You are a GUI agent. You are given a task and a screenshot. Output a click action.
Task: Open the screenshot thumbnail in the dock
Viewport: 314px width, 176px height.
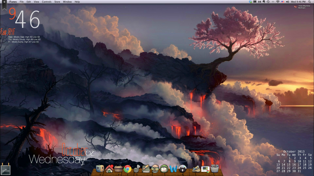[x=205, y=169]
